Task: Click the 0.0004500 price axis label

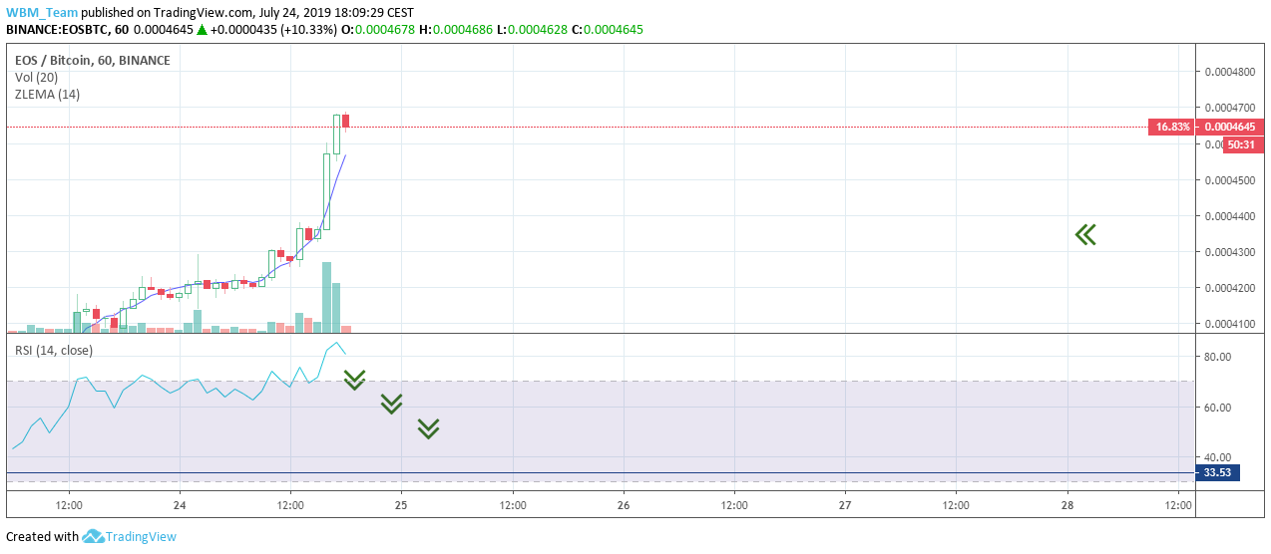Action: (1229, 180)
